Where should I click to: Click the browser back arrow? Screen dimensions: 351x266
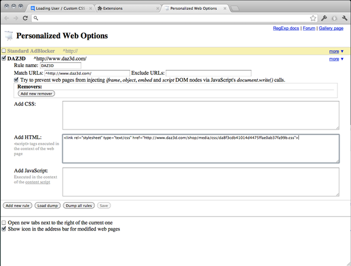pyautogui.click(x=6, y=18)
